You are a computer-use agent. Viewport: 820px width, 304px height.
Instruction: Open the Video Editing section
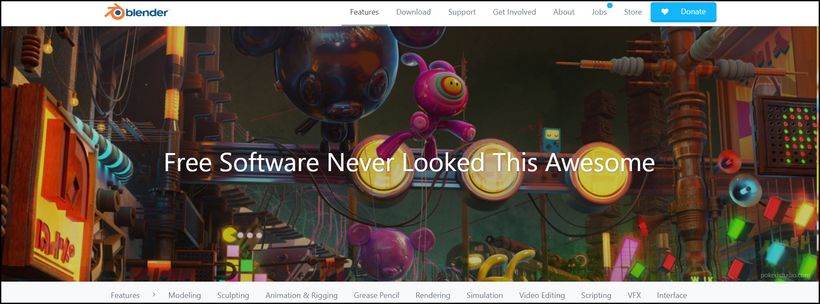542,295
